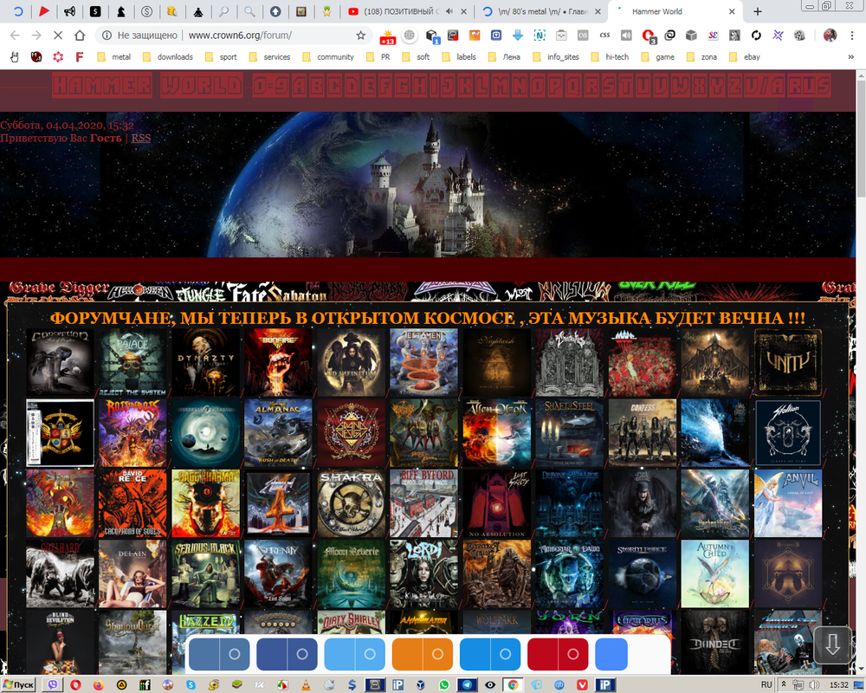
Task: Open the Almanac album cover
Action: 278,433
